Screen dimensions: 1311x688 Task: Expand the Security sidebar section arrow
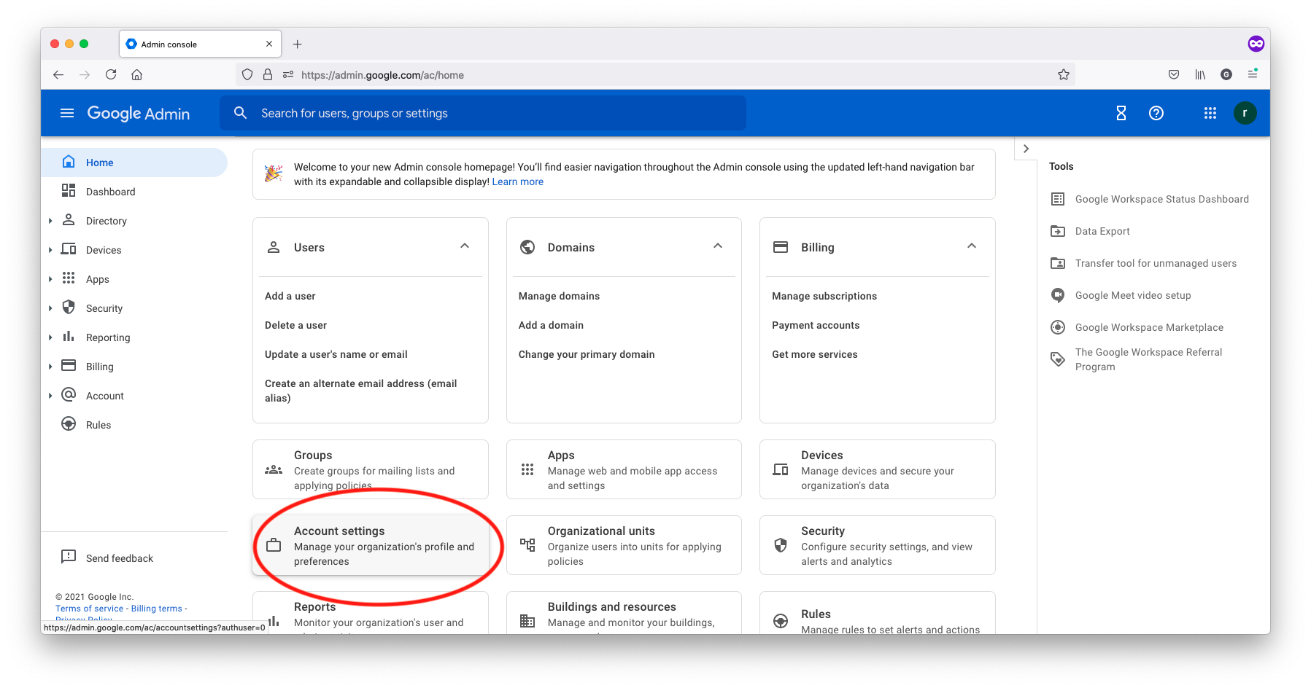[x=50, y=308]
